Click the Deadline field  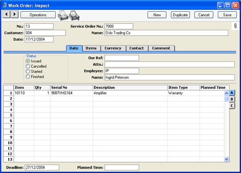pyautogui.click(x=42, y=167)
